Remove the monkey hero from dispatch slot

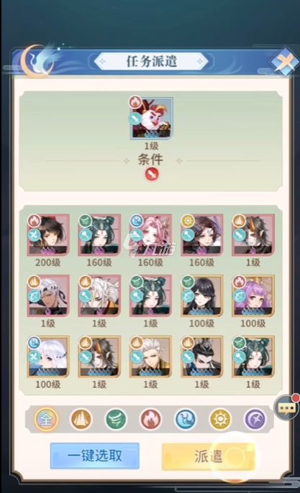pyautogui.click(x=152, y=119)
